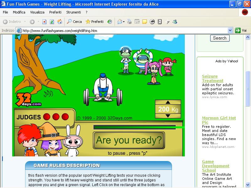
Task: Click the 200 Kg weight display
Action: (168, 109)
